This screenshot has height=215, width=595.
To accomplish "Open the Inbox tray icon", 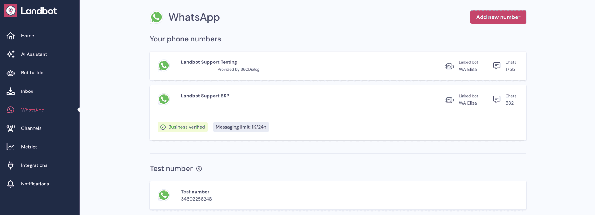I will 10,91.
